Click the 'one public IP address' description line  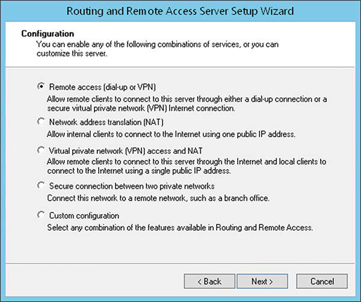(171, 134)
